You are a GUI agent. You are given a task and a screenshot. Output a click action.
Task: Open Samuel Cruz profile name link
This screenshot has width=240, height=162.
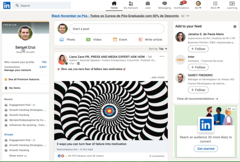point(25,47)
